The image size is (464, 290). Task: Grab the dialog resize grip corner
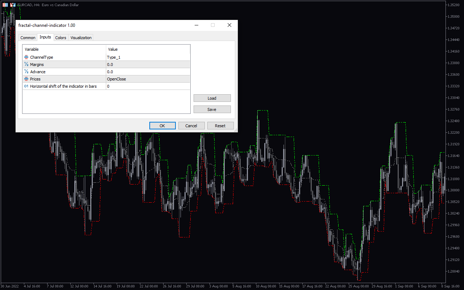tap(236, 130)
